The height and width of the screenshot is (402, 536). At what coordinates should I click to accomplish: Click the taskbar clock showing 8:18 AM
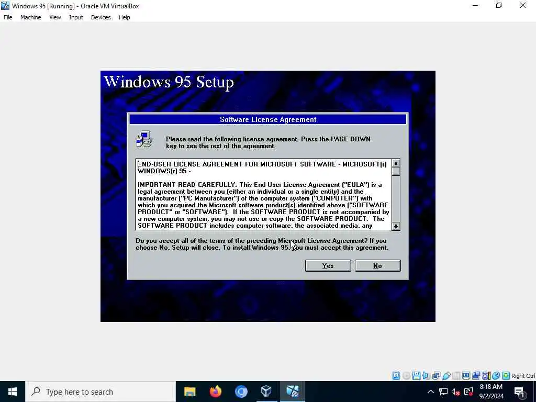(x=491, y=392)
